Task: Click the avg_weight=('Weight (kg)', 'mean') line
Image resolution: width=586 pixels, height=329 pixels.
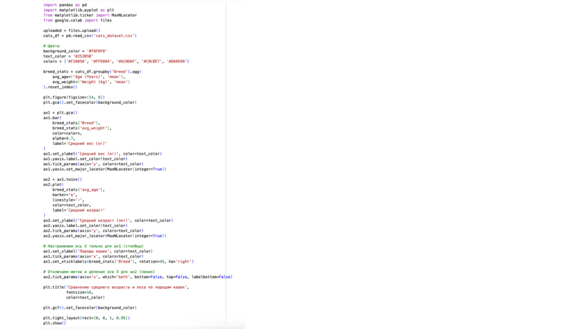Action: [91, 82]
